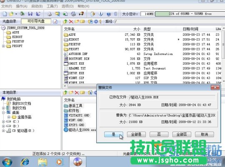This screenshot has width=225, height=167.
Task: Click the Rename icon in the disc toolbar
Action: (82, 22)
